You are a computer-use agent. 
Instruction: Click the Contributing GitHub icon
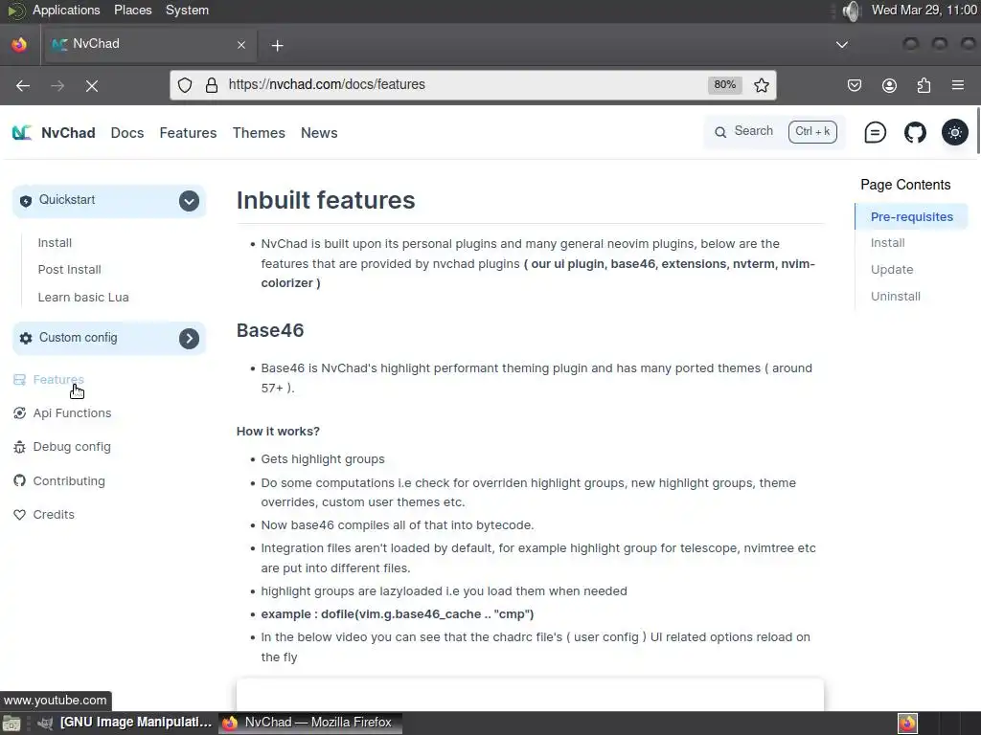[x=19, y=480]
